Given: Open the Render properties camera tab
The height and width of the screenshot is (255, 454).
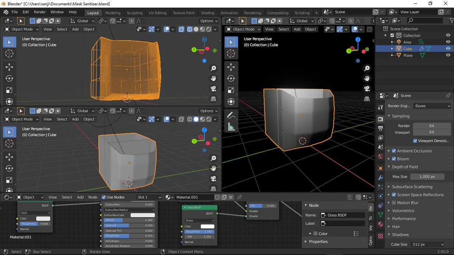Looking at the screenshot, I should (381, 119).
